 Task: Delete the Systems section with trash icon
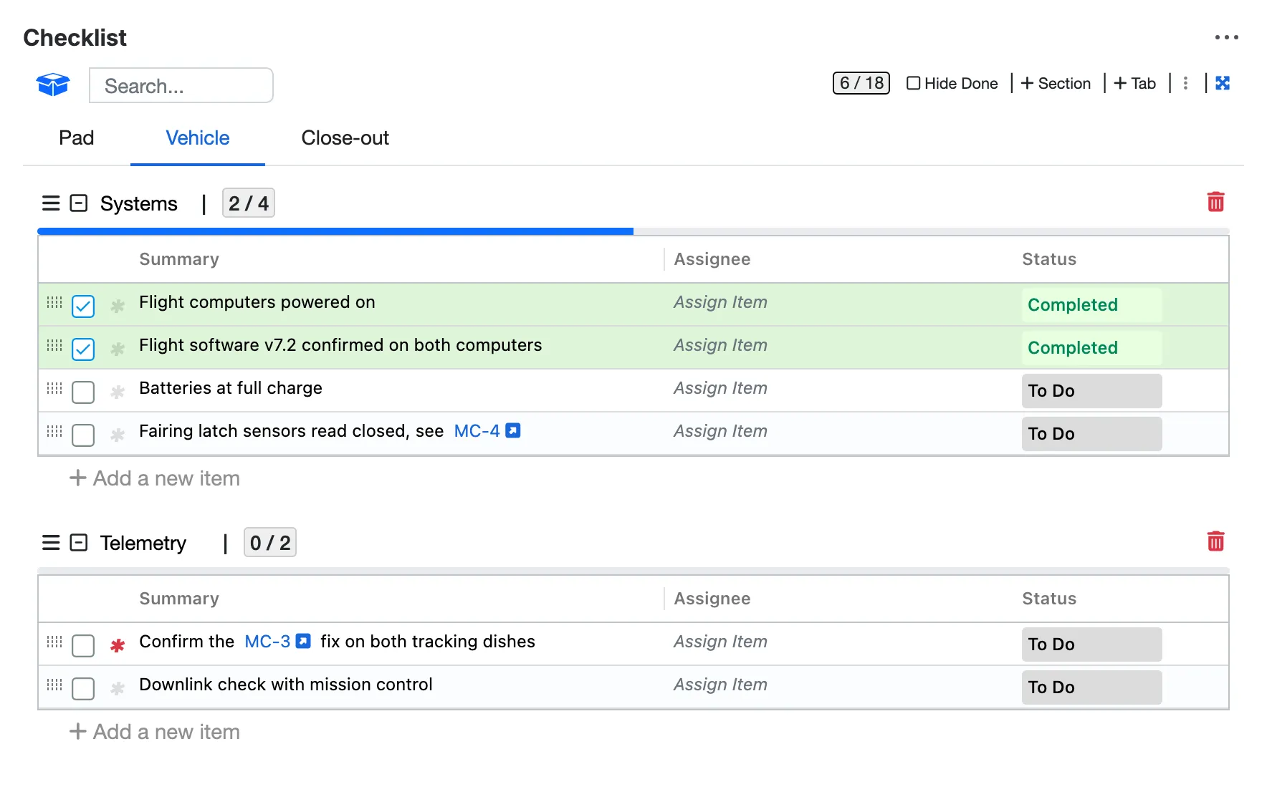pyautogui.click(x=1215, y=202)
